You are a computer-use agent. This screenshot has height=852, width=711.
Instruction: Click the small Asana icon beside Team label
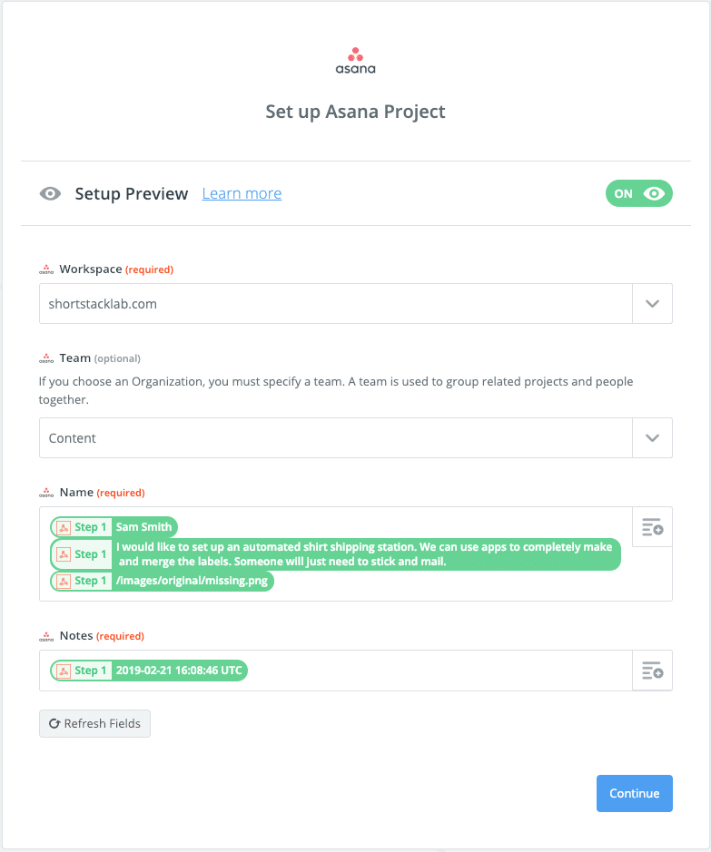(46, 358)
